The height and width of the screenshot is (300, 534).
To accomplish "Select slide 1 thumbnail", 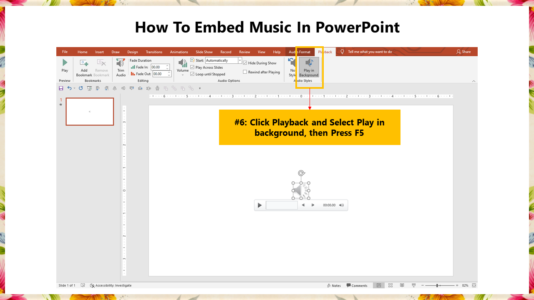I will (x=90, y=112).
